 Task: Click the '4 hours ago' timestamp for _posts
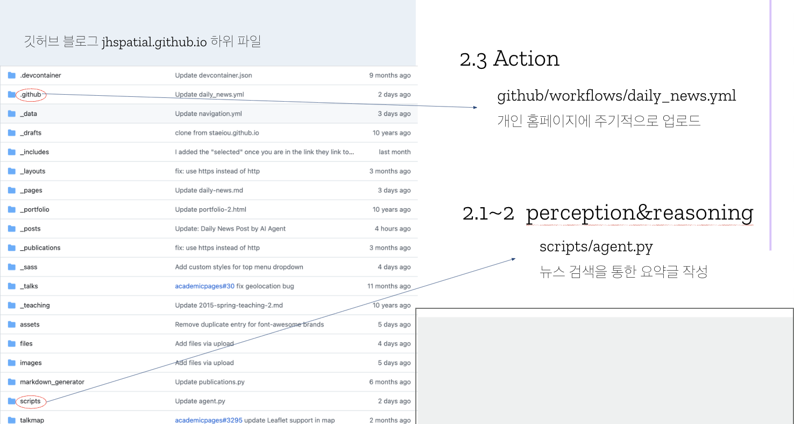coord(393,228)
